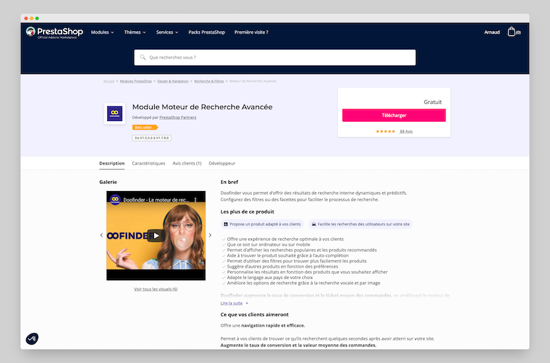Expand the Thèmes dropdown menu
Image resolution: width=550 pixels, height=363 pixels.
[135, 32]
